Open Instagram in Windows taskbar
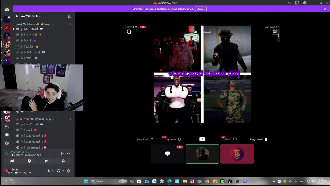Screen dimensions: 330x186 pos(192,181)
